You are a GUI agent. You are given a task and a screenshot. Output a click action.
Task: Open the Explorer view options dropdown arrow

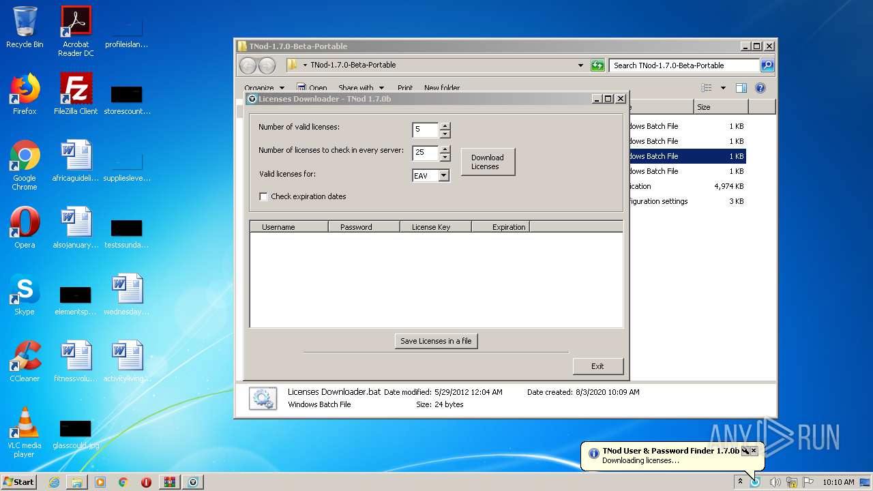(723, 88)
